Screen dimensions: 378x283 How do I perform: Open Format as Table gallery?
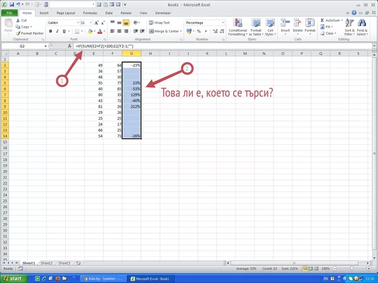point(256,27)
